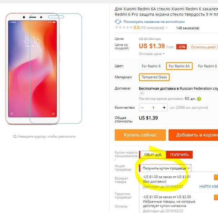The width and height of the screenshot is (218, 213).
Task: Click the quantity input field
Action: click(153, 108)
